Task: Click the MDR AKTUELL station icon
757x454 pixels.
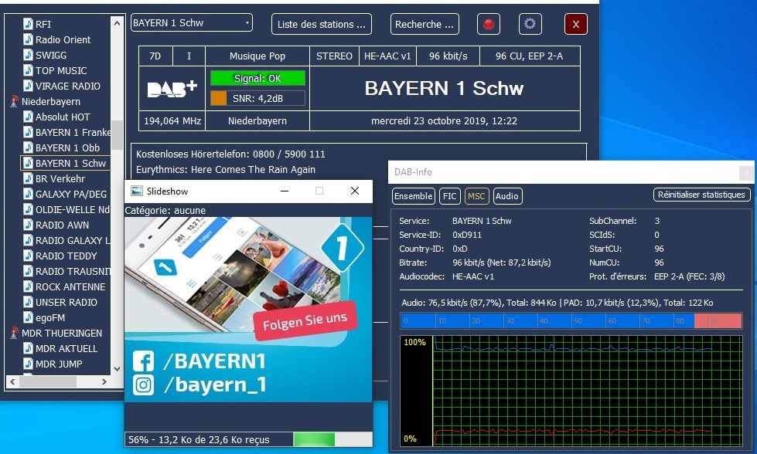Action: [x=28, y=348]
